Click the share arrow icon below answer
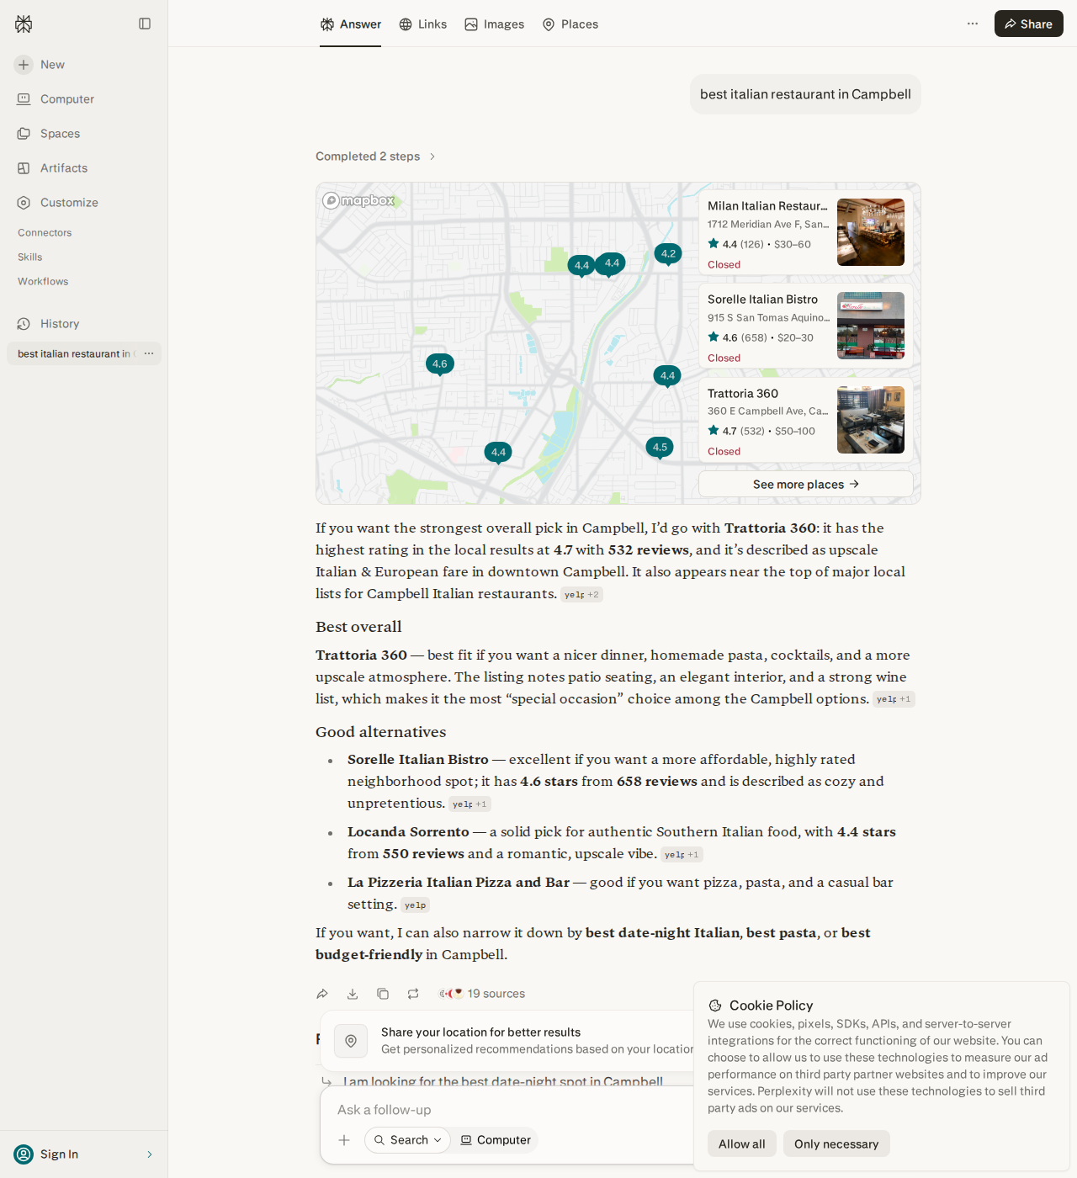 tap(322, 994)
